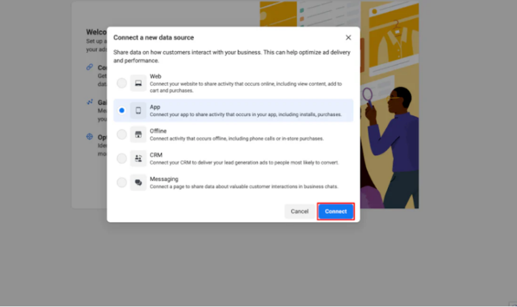The width and height of the screenshot is (517, 307).
Task: Click the laptop icon for Web
Action: point(138,83)
